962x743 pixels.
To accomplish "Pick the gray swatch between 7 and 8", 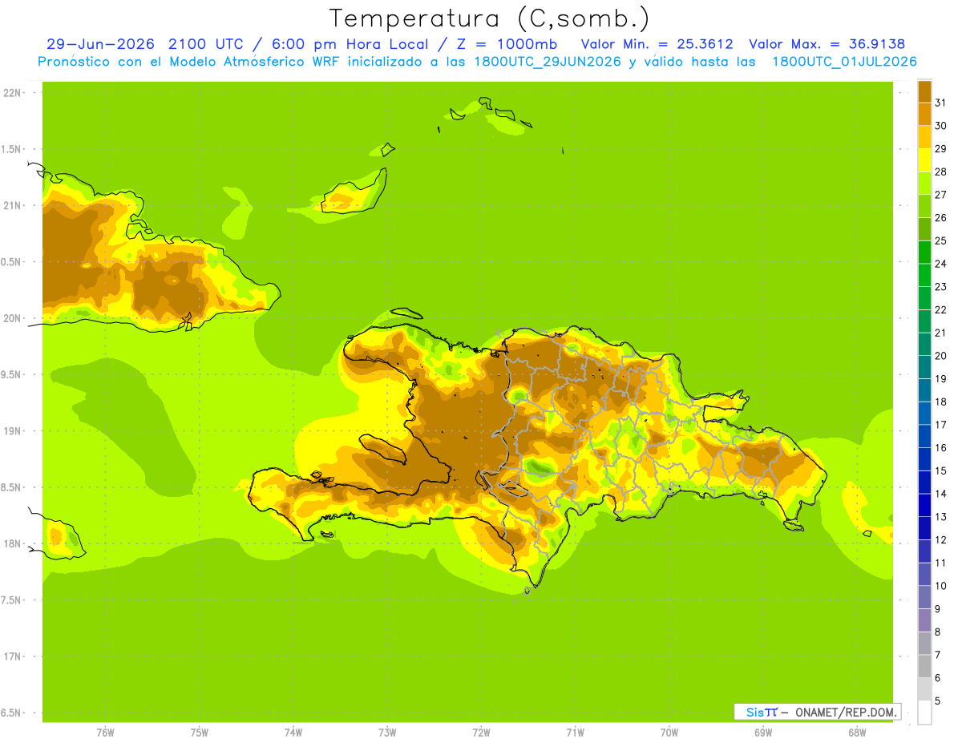I will [924, 644].
